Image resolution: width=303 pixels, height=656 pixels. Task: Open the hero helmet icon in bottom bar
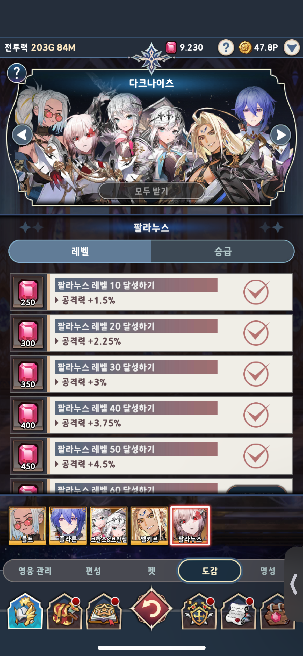(x=25, y=611)
